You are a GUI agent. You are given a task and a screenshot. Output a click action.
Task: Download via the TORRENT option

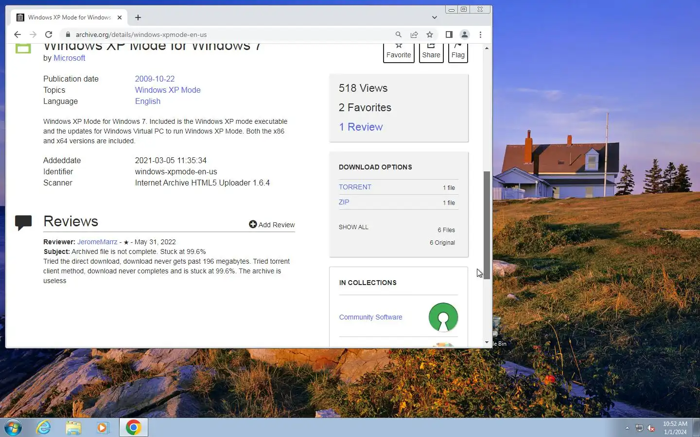click(x=355, y=187)
